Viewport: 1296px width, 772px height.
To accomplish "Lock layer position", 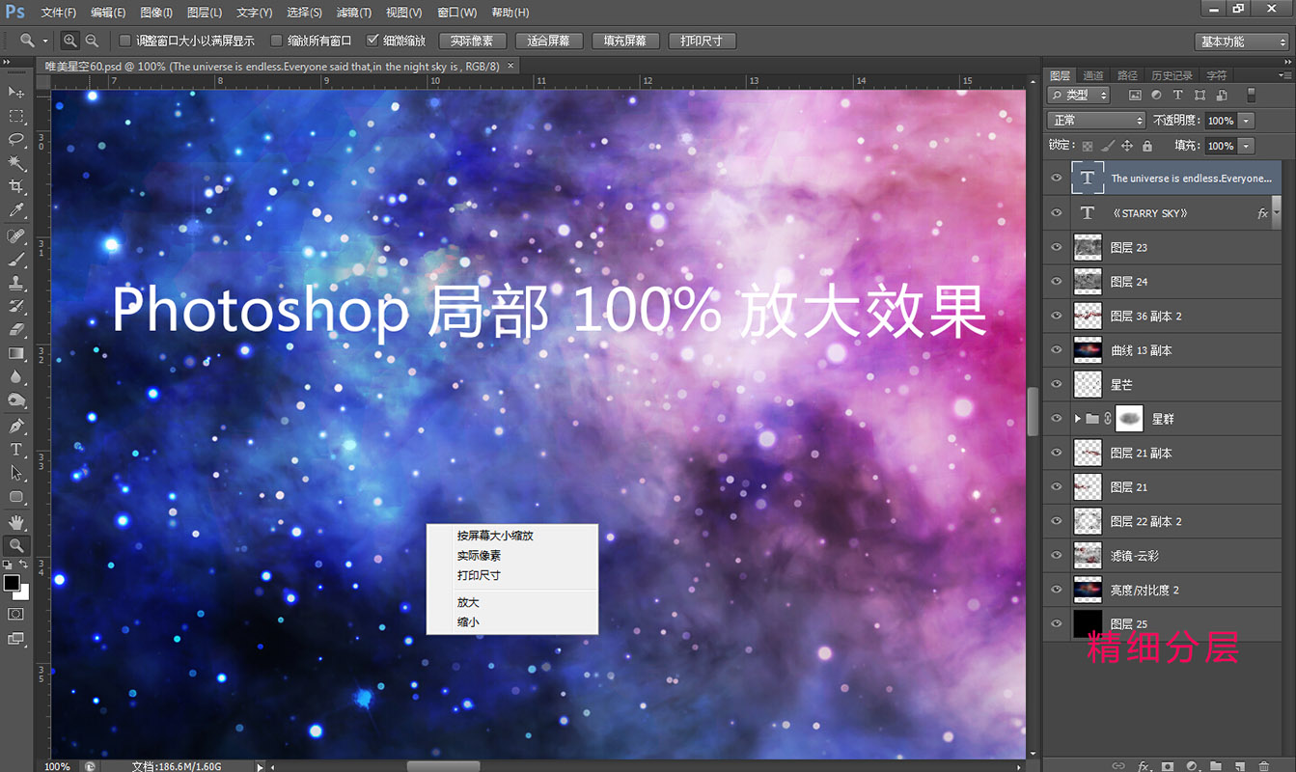I will (x=1127, y=146).
